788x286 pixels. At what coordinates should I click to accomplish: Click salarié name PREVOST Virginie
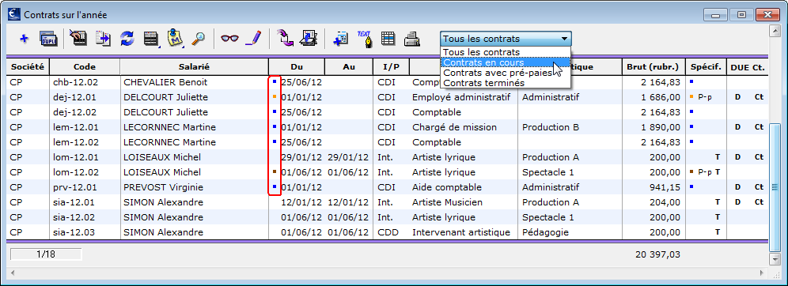click(163, 187)
